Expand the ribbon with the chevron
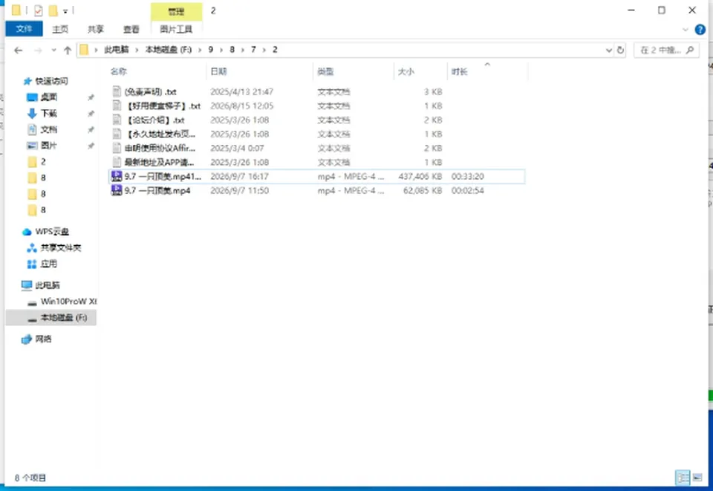Viewport: 713px width, 491px height. 686,30
